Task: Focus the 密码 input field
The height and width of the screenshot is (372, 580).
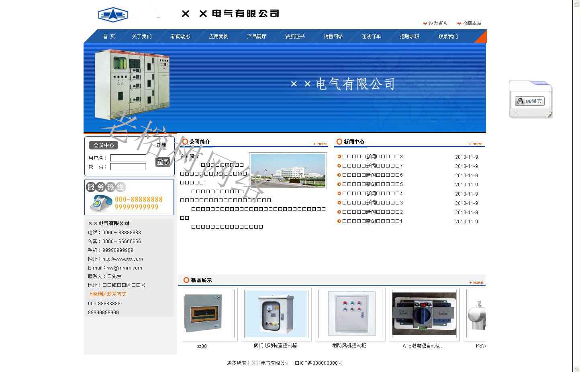Action: (128, 167)
